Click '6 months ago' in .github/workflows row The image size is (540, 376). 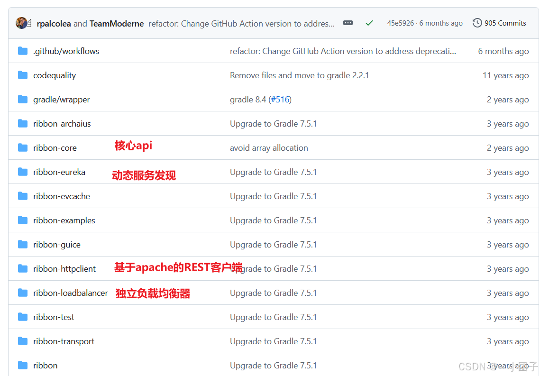pyautogui.click(x=503, y=51)
